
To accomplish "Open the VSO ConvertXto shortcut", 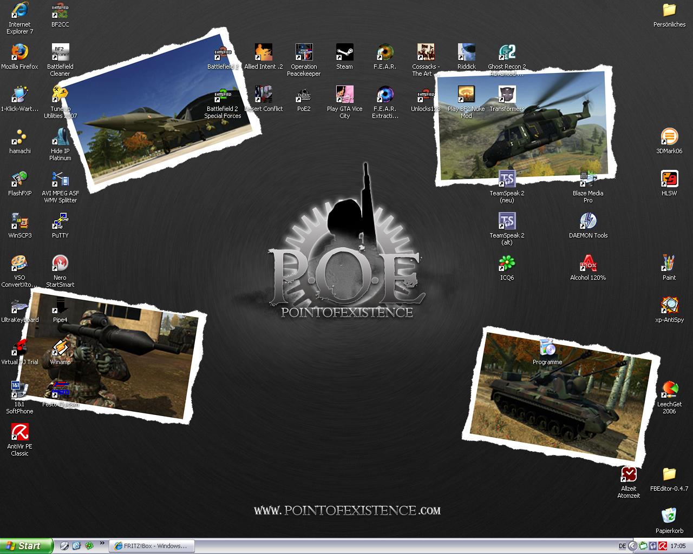I will pos(20,263).
